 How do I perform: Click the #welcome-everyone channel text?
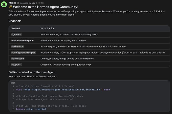coord(22,40)
